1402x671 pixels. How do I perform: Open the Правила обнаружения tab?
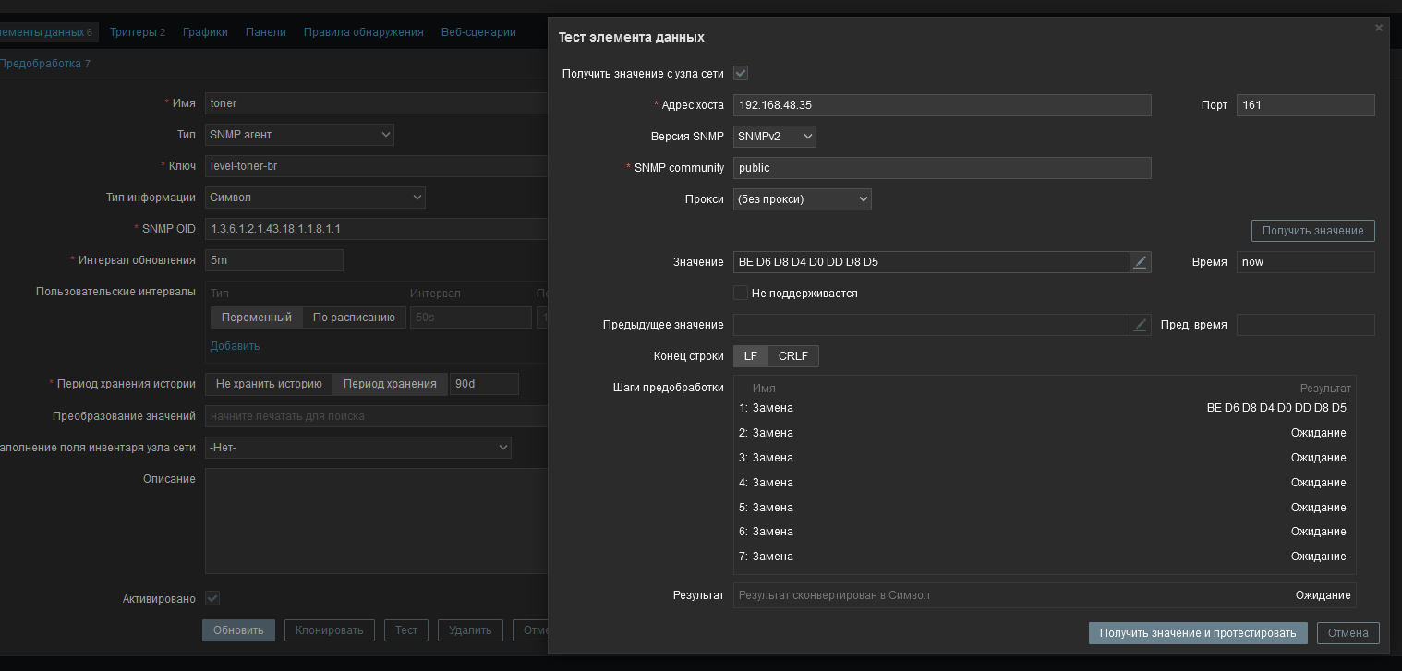363,32
